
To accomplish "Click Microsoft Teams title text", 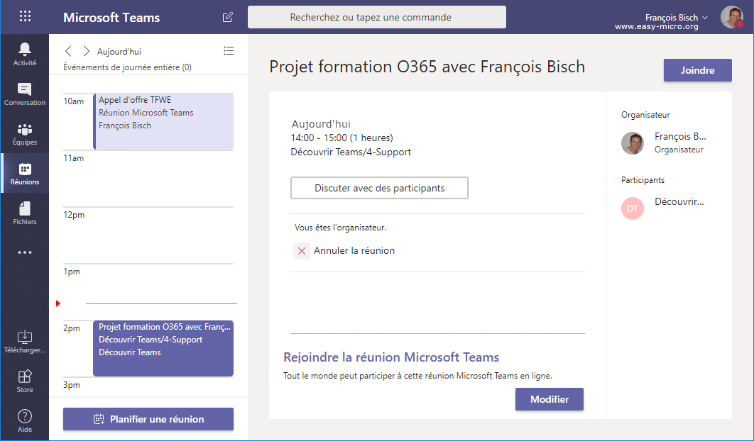I will [111, 17].
